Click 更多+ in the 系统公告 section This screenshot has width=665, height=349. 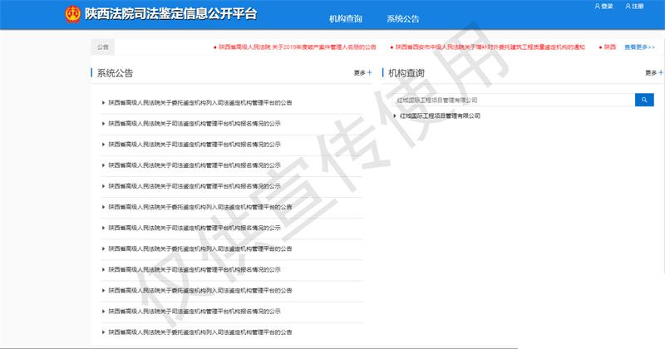click(x=363, y=73)
